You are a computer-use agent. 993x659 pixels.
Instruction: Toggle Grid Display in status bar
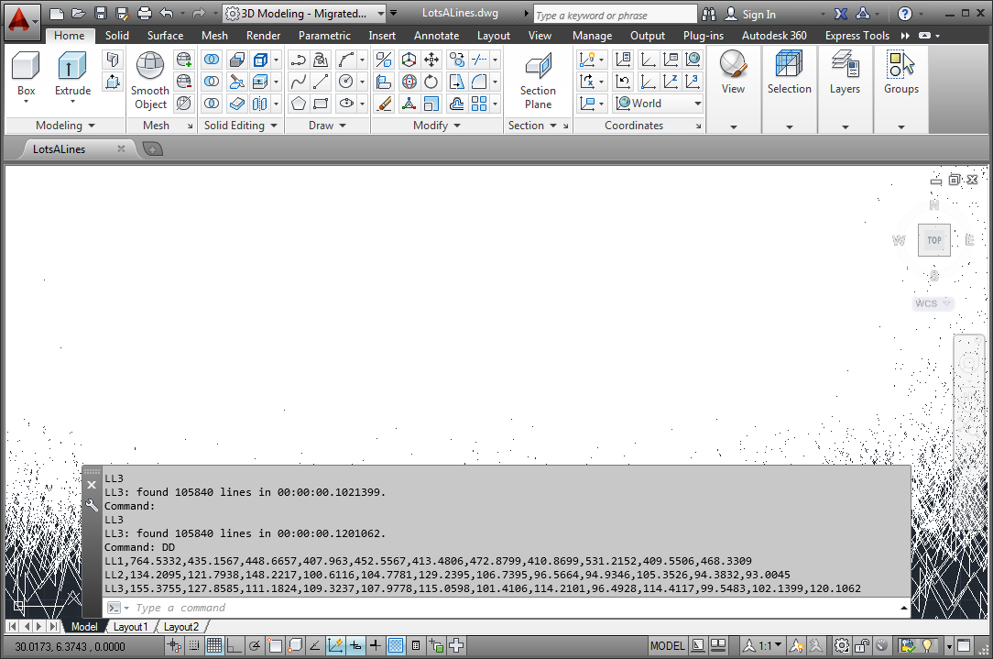(213, 646)
